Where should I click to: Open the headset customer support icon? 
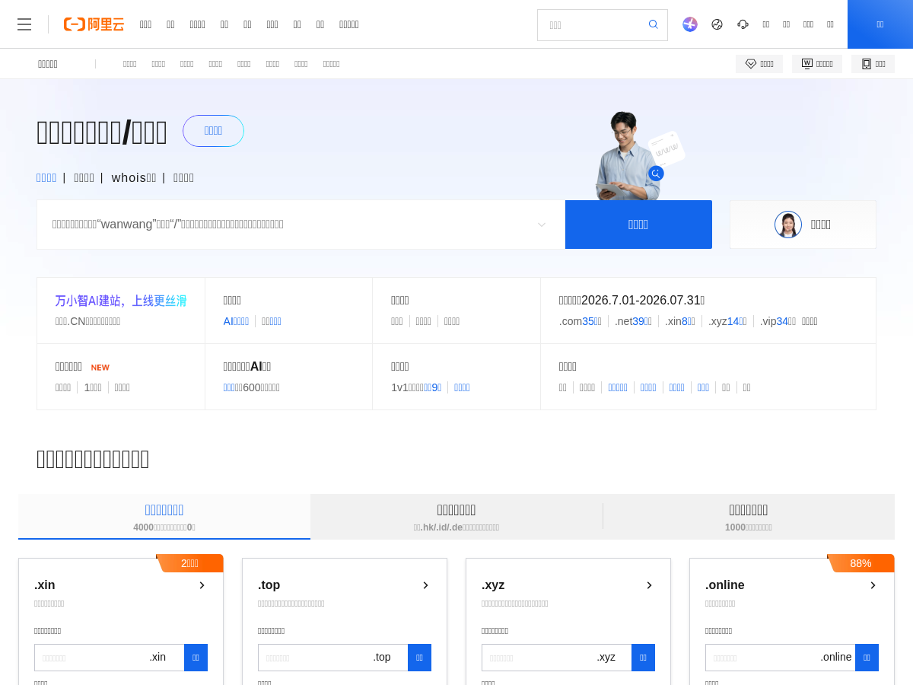tap(743, 24)
